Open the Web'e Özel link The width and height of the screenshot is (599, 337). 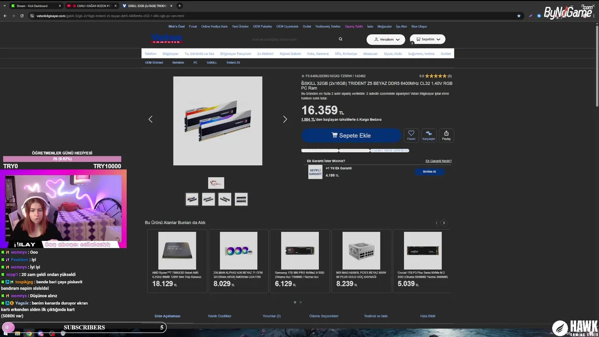click(x=176, y=27)
